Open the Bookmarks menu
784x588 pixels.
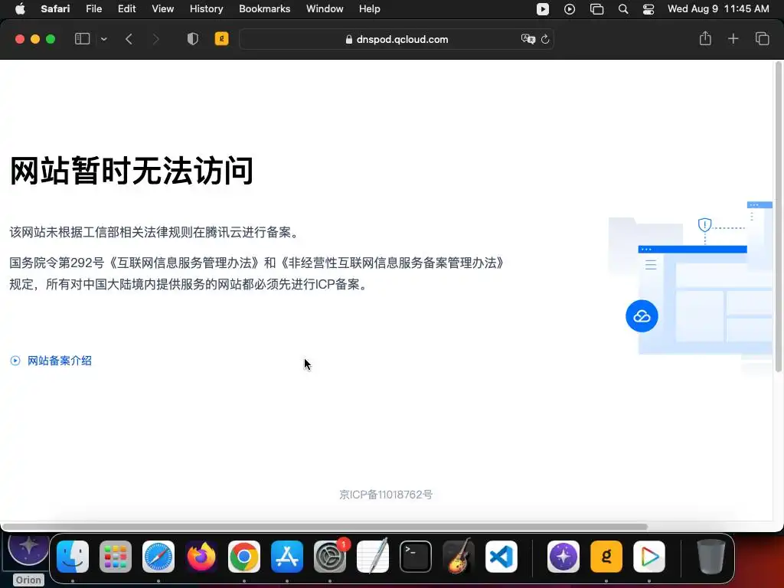(x=264, y=8)
